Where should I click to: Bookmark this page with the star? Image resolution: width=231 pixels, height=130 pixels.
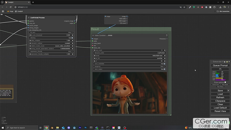(x=184, y=7)
